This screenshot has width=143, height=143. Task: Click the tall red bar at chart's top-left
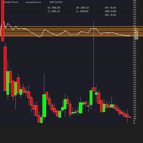[3, 21]
